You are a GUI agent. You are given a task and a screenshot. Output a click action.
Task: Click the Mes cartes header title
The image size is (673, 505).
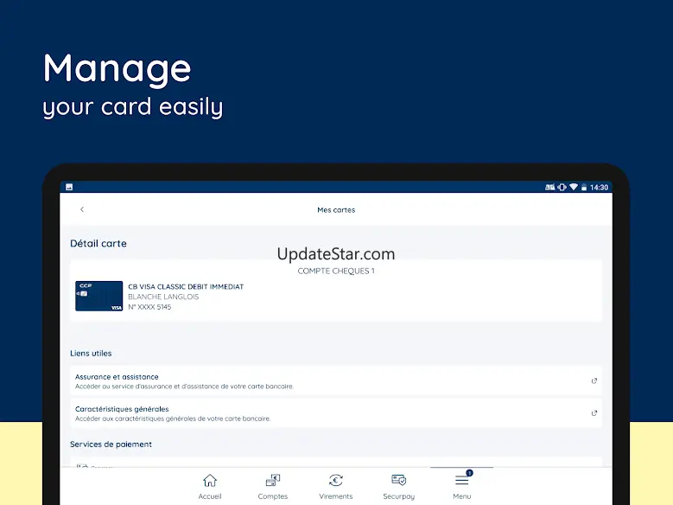(x=336, y=210)
